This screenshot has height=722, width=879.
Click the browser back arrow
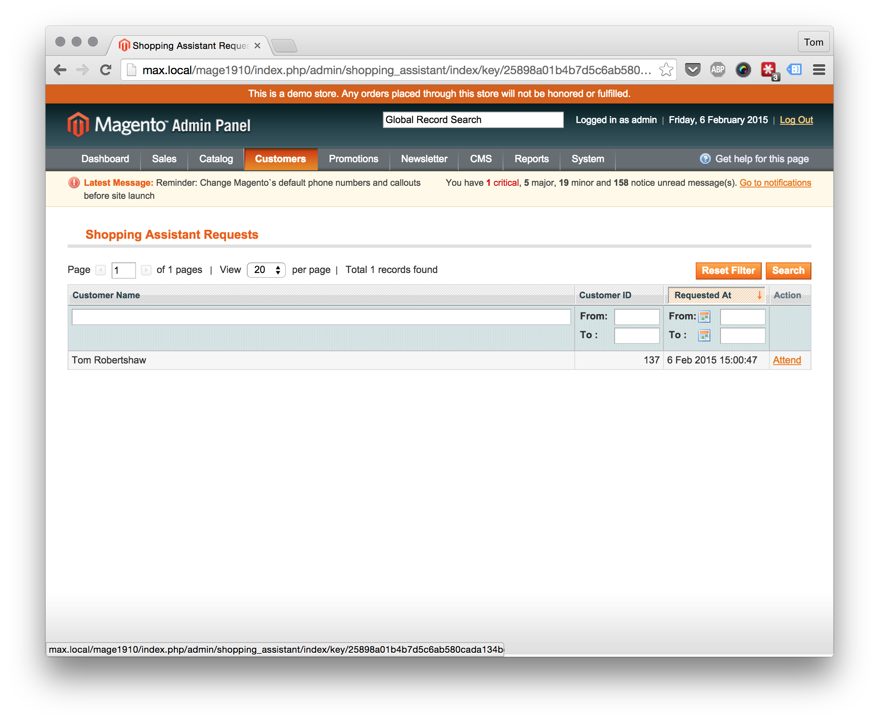point(61,70)
